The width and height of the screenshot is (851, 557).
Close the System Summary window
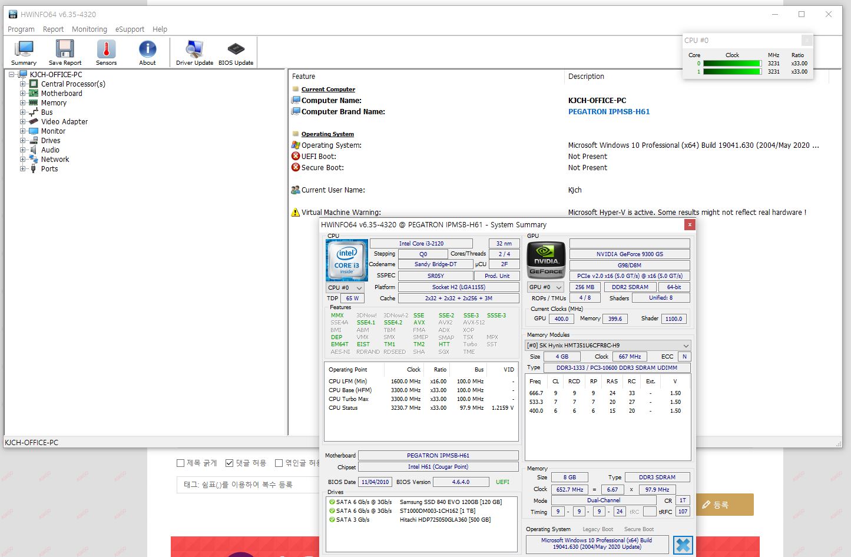690,224
